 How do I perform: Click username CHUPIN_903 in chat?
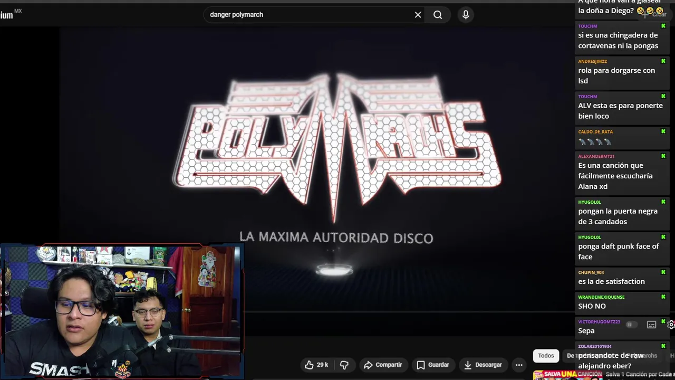[591, 272]
